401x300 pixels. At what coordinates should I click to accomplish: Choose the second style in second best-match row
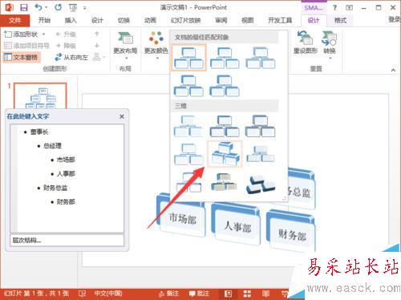[x=225, y=86]
